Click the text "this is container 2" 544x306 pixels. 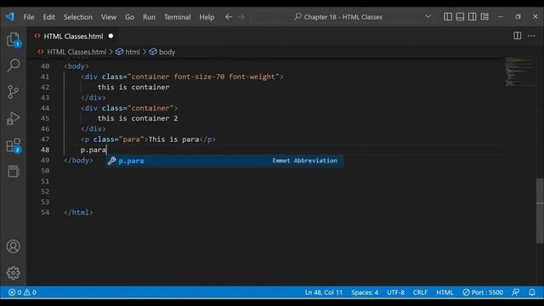tap(138, 118)
